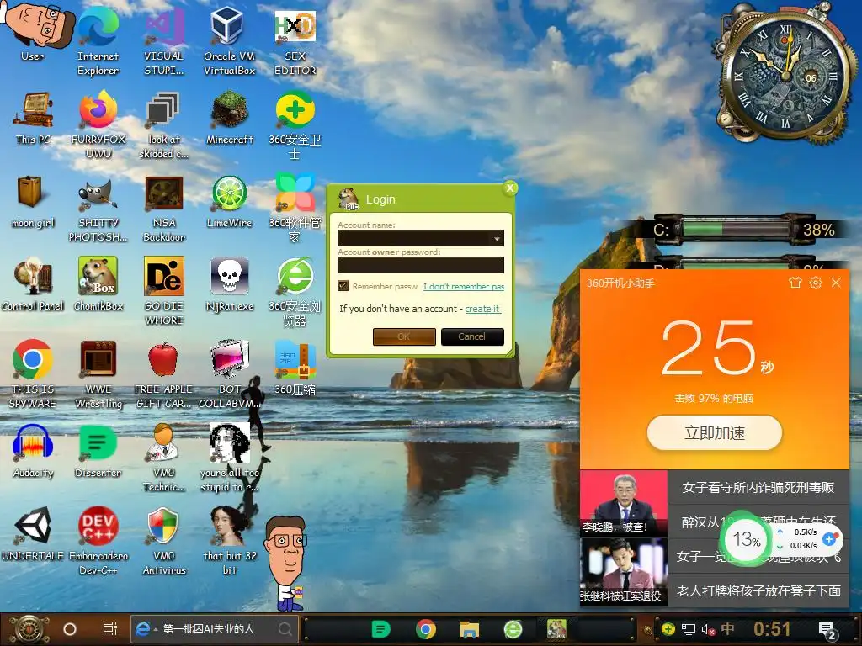Open the Start button on taskbar

29,629
